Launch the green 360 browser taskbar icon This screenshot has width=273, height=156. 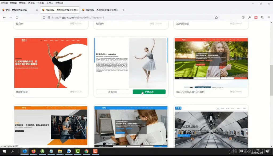tap(42, 151)
